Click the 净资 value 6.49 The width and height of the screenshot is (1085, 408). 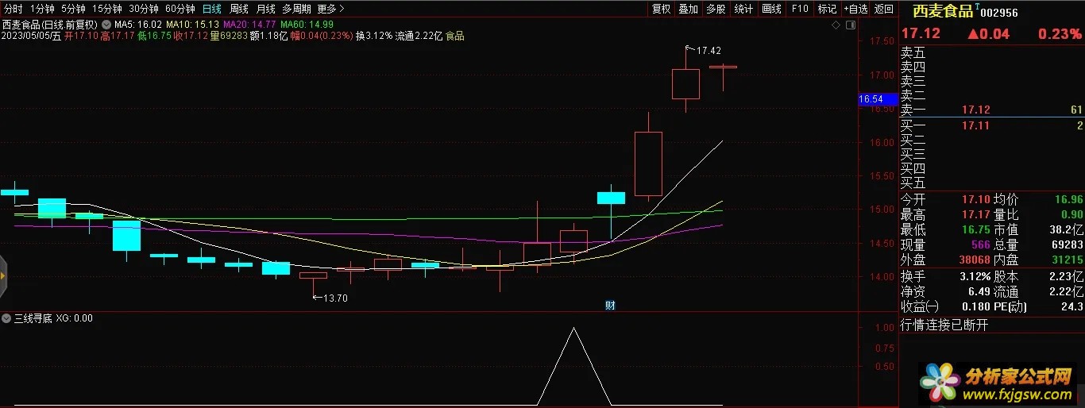coord(980,292)
